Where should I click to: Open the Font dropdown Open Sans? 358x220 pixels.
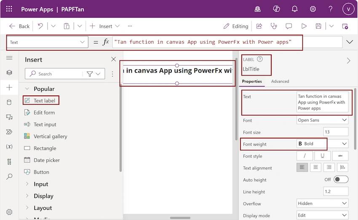point(322,120)
